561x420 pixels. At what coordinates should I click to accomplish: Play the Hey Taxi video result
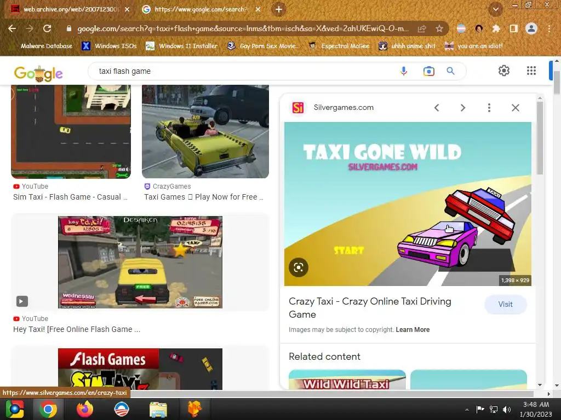[x=21, y=301]
